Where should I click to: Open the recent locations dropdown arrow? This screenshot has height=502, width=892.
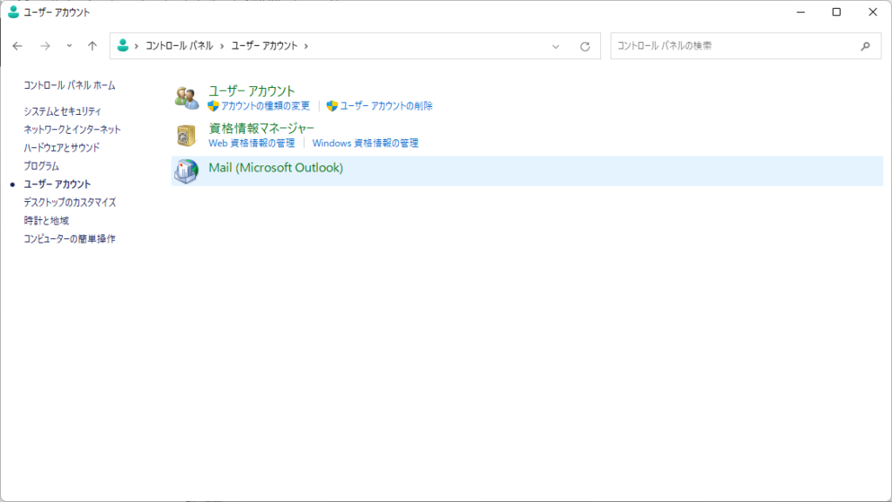70,46
